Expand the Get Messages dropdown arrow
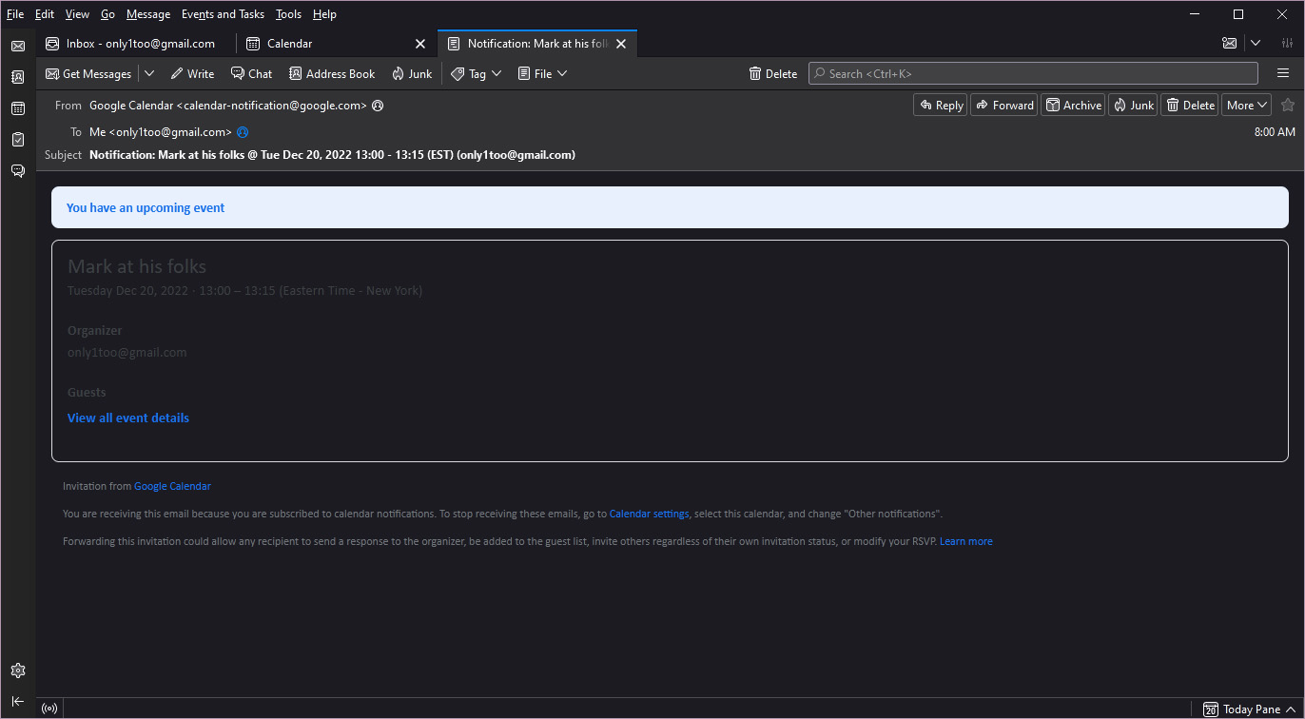 click(x=149, y=74)
